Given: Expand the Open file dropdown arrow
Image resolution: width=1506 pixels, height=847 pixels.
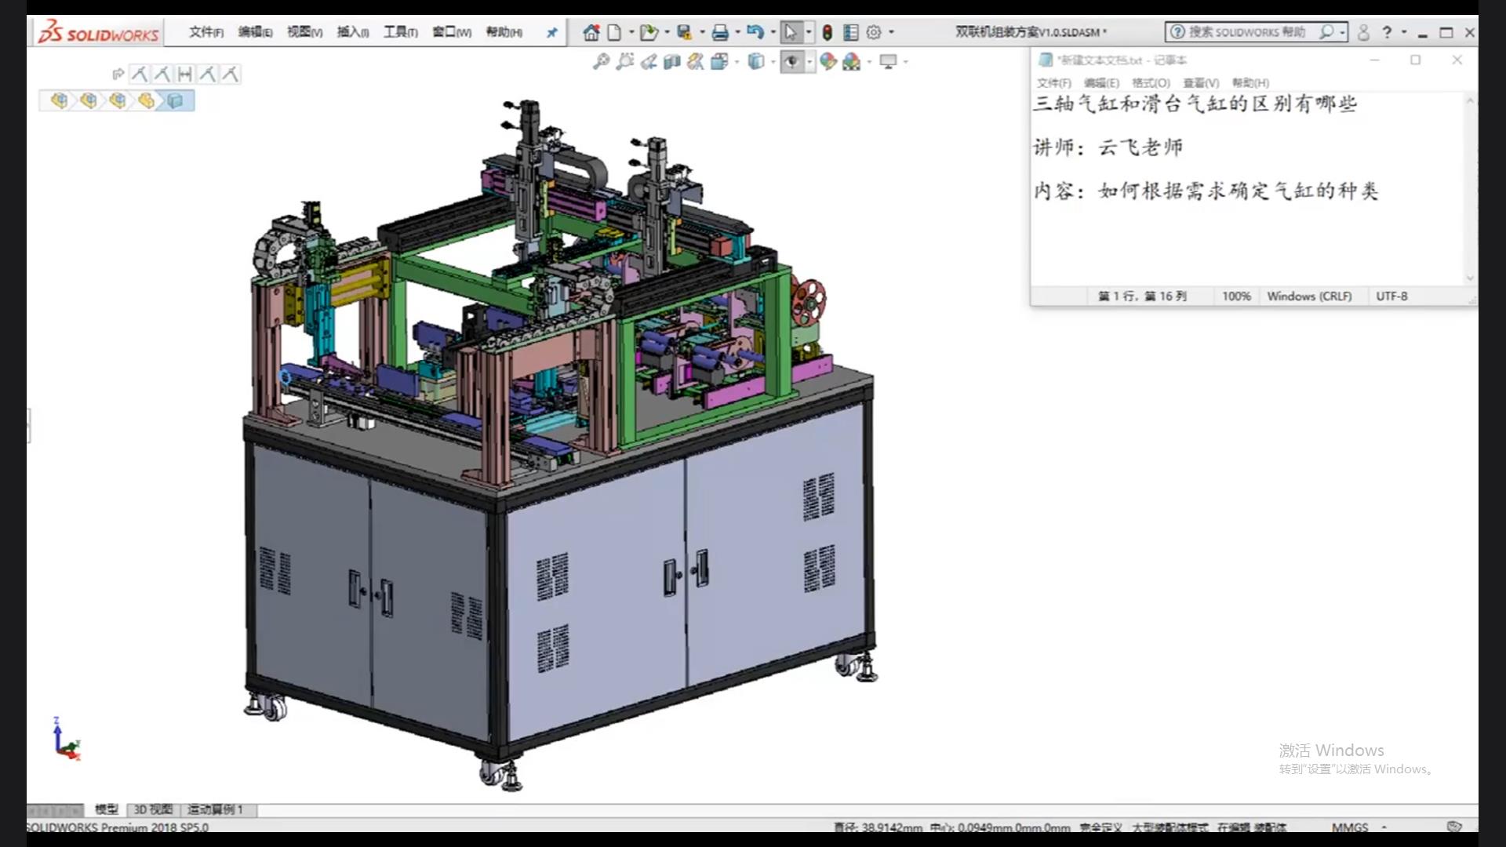Looking at the screenshot, I should [x=667, y=32].
